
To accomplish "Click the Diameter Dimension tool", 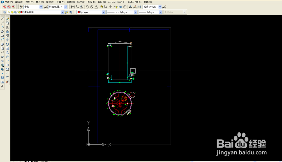I will point(92,7).
